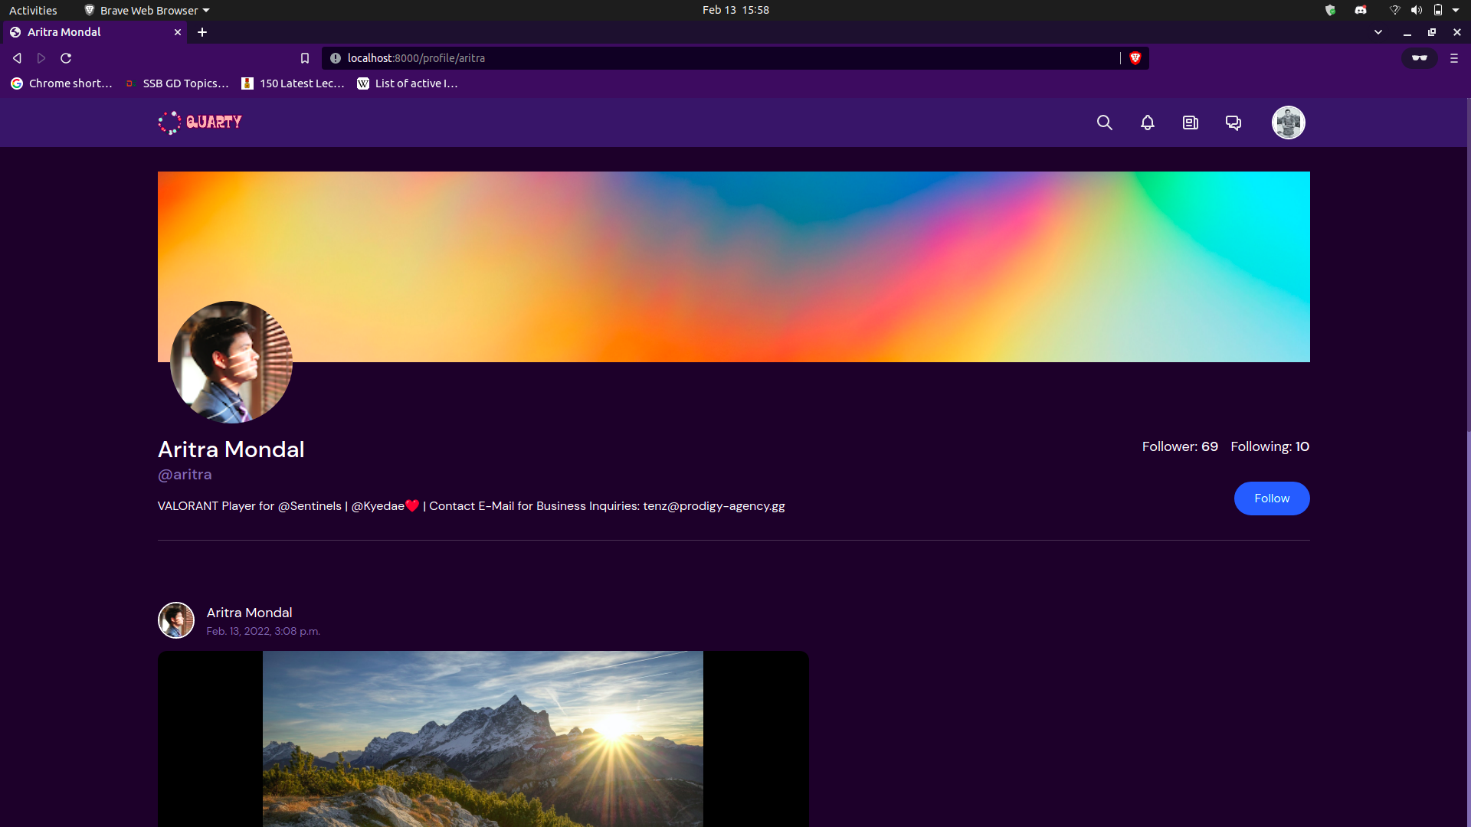Open the chat messages icon
This screenshot has width=1471, height=827.
coord(1233,123)
